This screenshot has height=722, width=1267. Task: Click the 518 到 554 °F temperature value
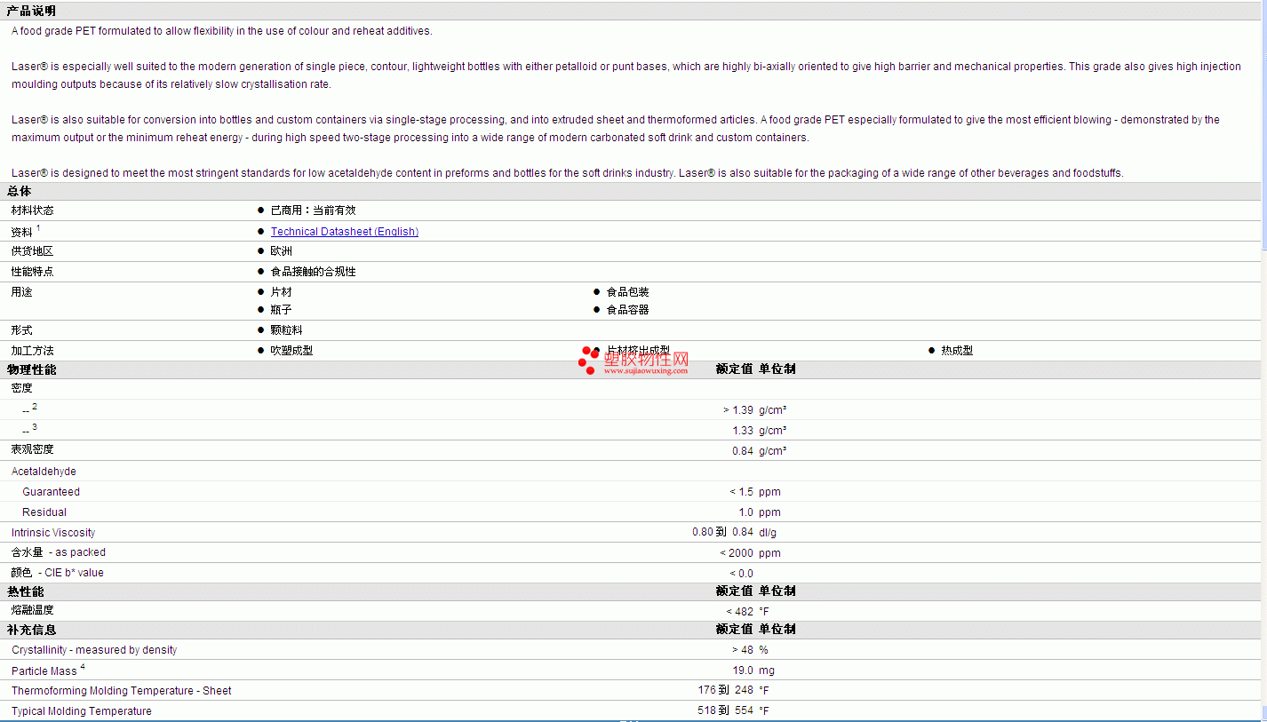[x=734, y=710]
